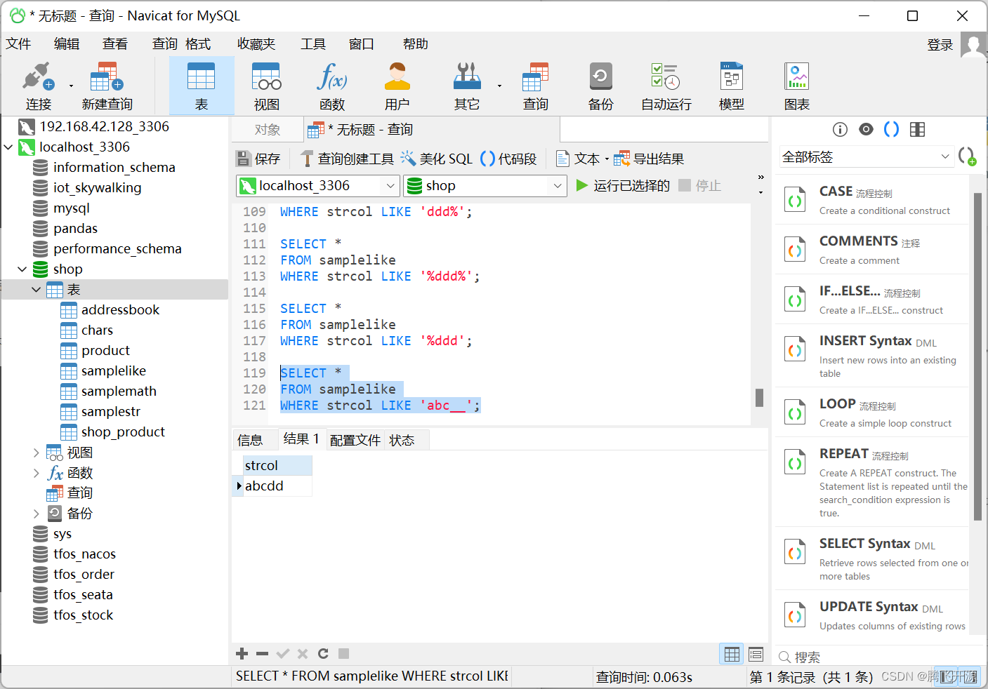Click the refresh icon in result toolbar
This screenshot has width=988, height=689.
pos(323,653)
